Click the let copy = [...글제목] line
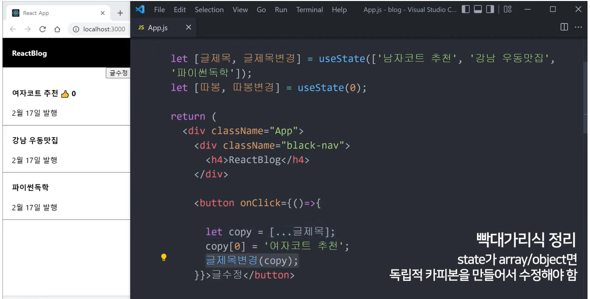Image resolution: width=590 pixels, height=299 pixels. pos(270,232)
